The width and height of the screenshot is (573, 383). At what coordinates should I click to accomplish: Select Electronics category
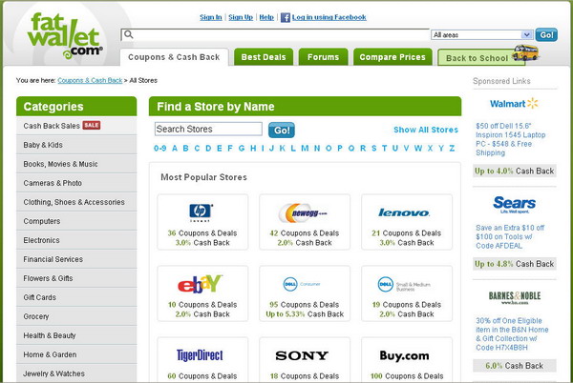76,240
